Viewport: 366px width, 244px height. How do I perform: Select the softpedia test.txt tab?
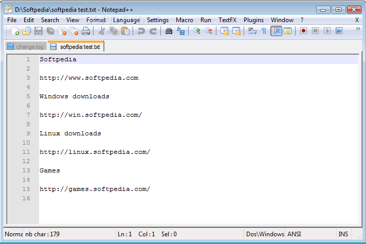point(76,46)
